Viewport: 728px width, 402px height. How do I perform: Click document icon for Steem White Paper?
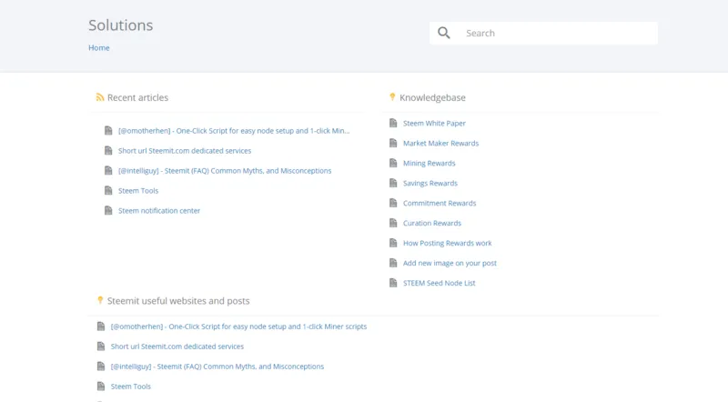click(393, 123)
